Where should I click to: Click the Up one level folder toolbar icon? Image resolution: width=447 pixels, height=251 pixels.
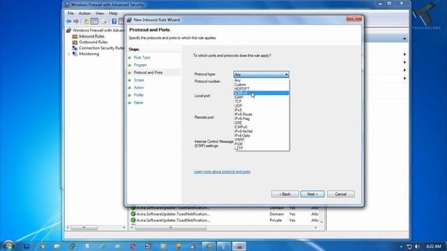(x=86, y=22)
